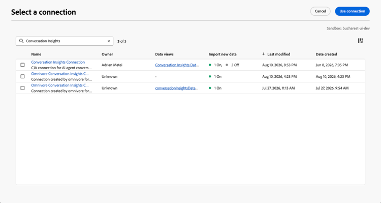
Task: Click green status dot in first row
Action: point(210,65)
